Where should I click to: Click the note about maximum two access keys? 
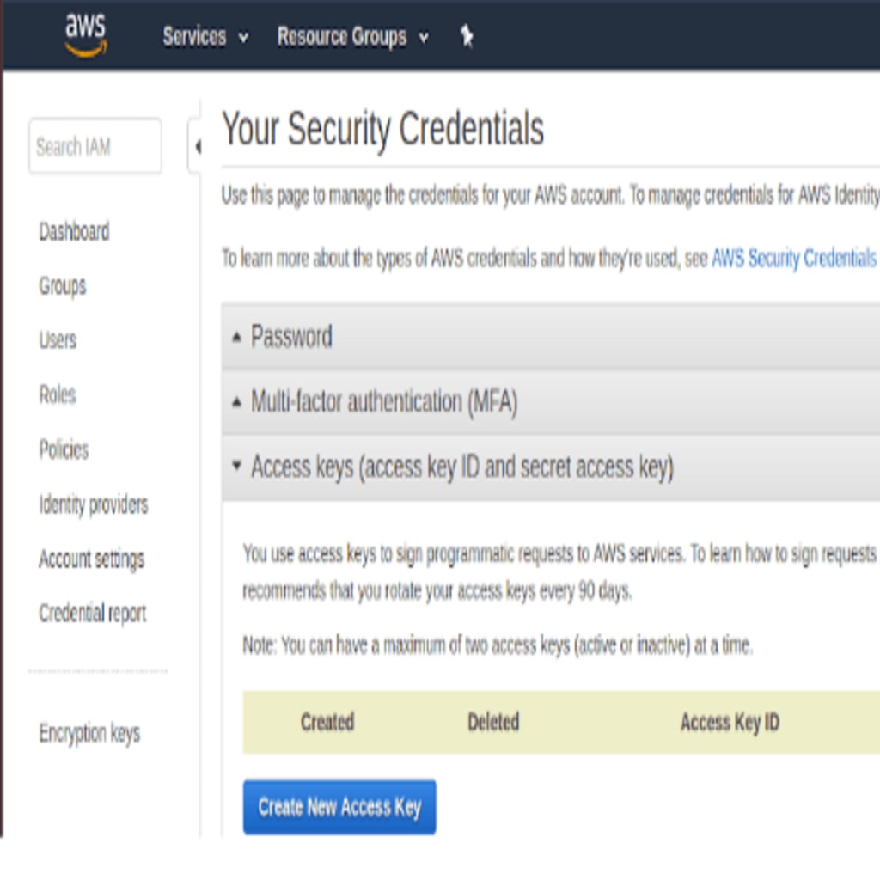[498, 645]
